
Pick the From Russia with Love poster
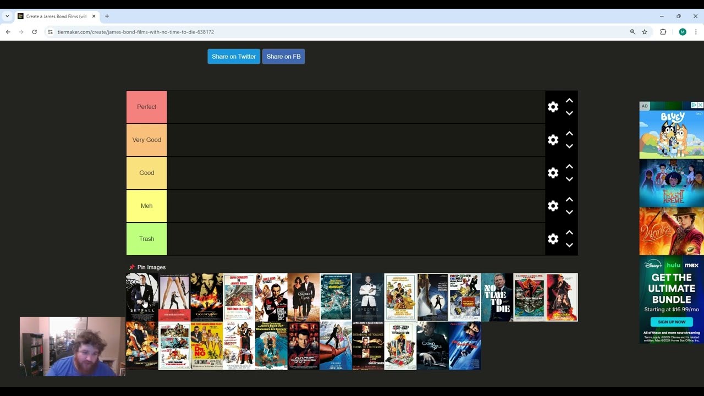point(271,297)
